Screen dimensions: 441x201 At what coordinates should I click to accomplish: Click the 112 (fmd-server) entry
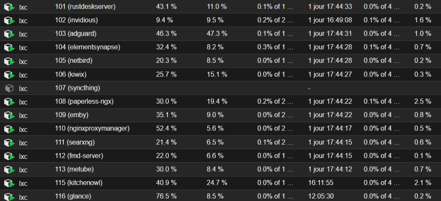point(79,156)
